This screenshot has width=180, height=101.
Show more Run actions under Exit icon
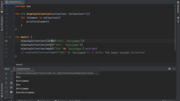tap(6, 98)
